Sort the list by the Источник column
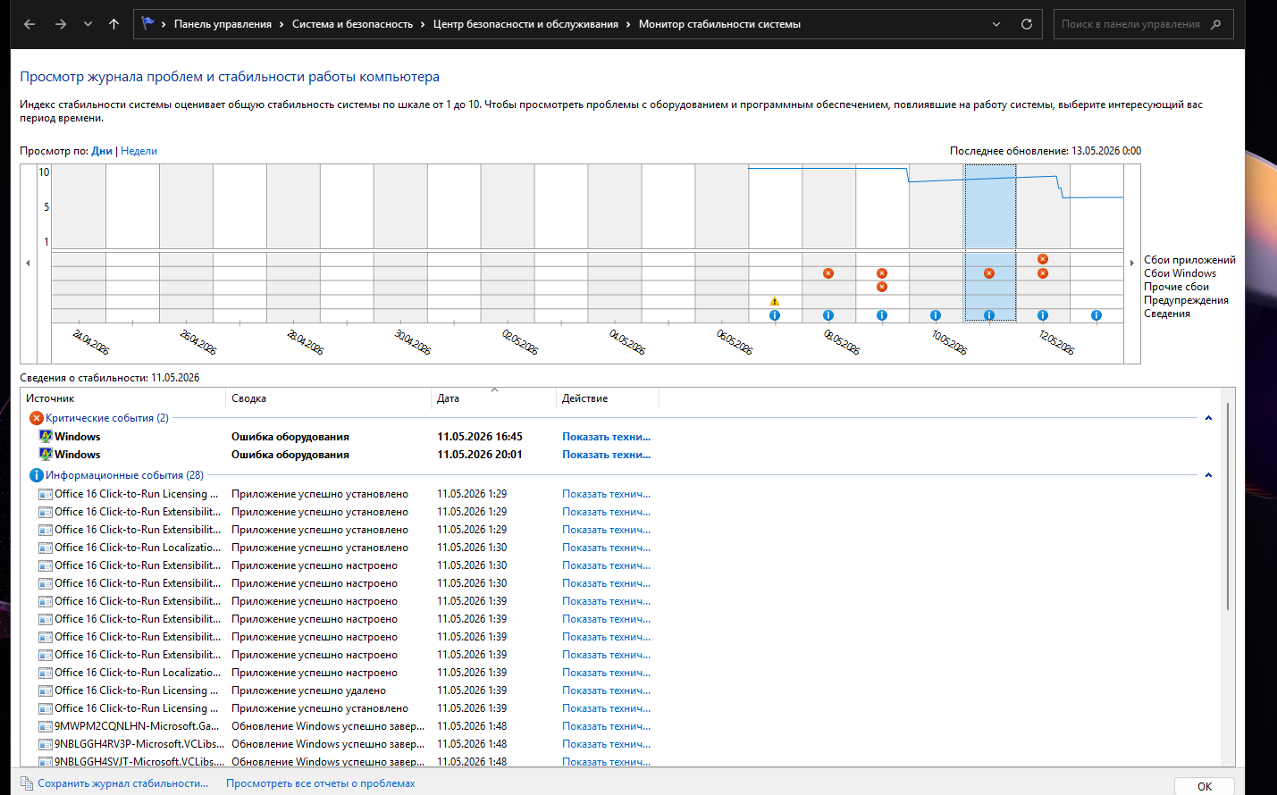This screenshot has height=795, width=1277. (123, 398)
